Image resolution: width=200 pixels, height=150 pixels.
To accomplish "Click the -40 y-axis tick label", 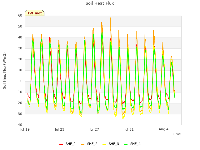I will pyautogui.click(x=19, y=125).
